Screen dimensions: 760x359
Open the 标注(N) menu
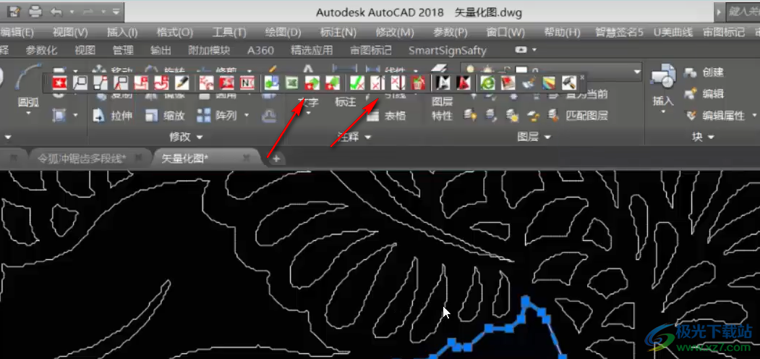pyautogui.click(x=338, y=33)
